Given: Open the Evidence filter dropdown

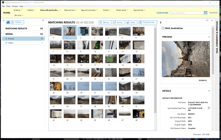Looking at the screenshot, I should (18, 10).
